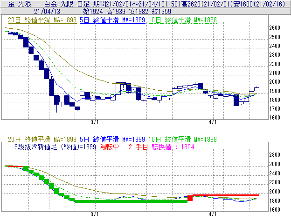Click the 1600 price label on the top chart axis
Viewport: 291px width, 220px height.
(x=275, y=118)
